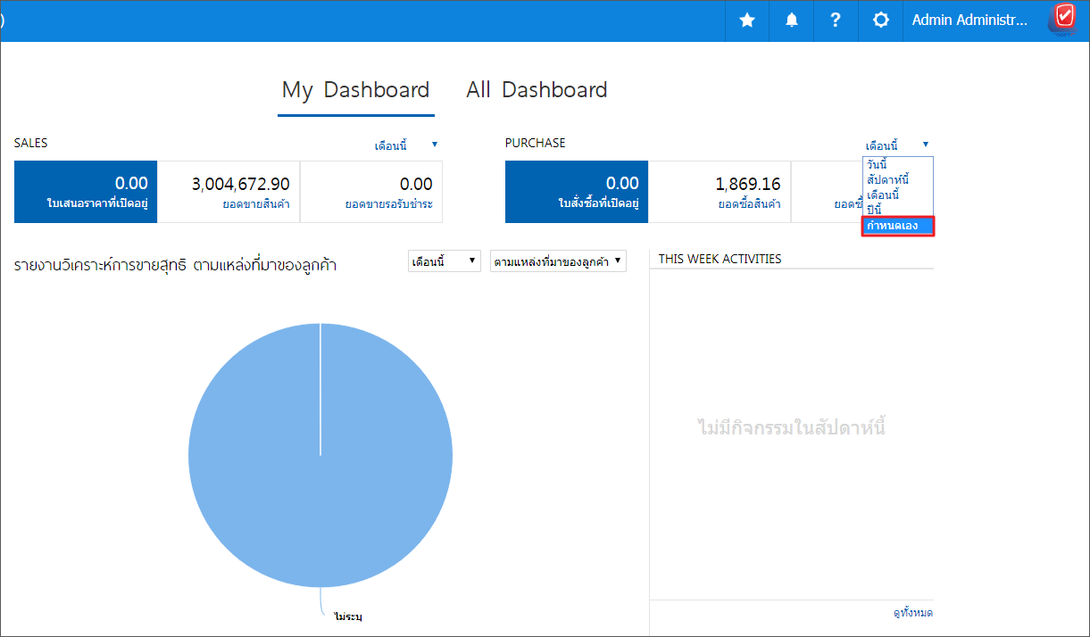Click the ดูทั้งหมด link under activities
The height and width of the screenshot is (637, 1090).
coord(912,613)
